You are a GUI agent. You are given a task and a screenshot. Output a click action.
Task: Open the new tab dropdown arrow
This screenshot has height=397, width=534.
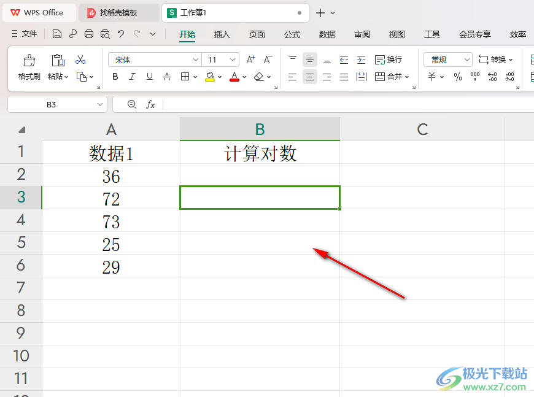333,13
